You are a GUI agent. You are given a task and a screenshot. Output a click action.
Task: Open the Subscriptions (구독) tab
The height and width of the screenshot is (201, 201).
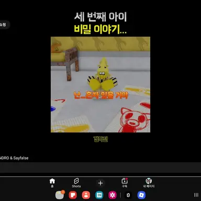pos(125,183)
